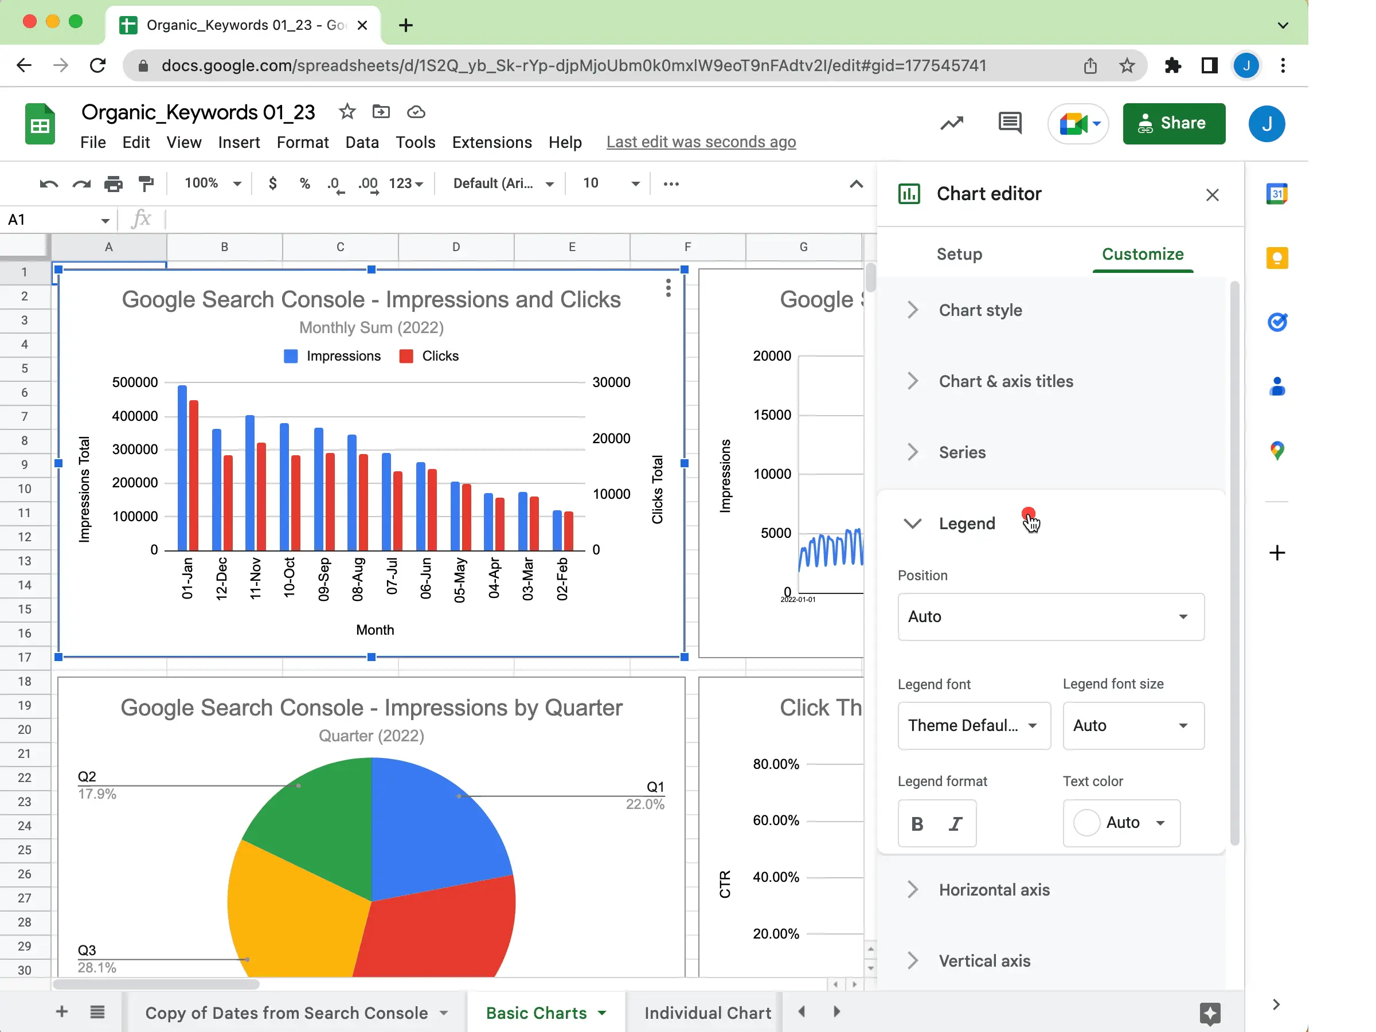
Task: Select the paint format tool
Action: (x=146, y=183)
